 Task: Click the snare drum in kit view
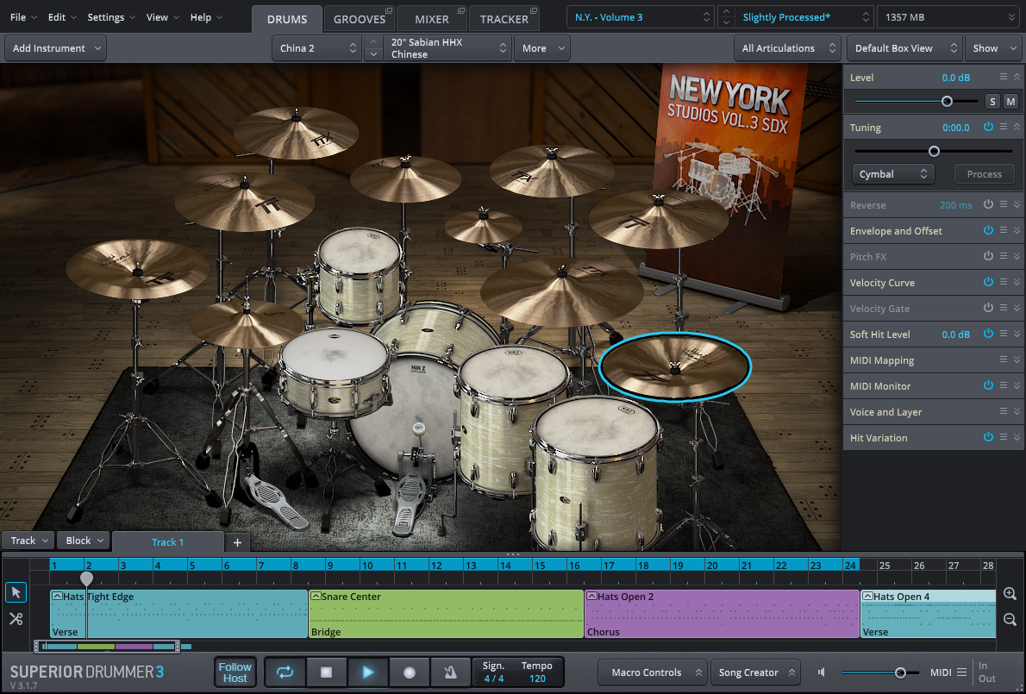click(335, 372)
